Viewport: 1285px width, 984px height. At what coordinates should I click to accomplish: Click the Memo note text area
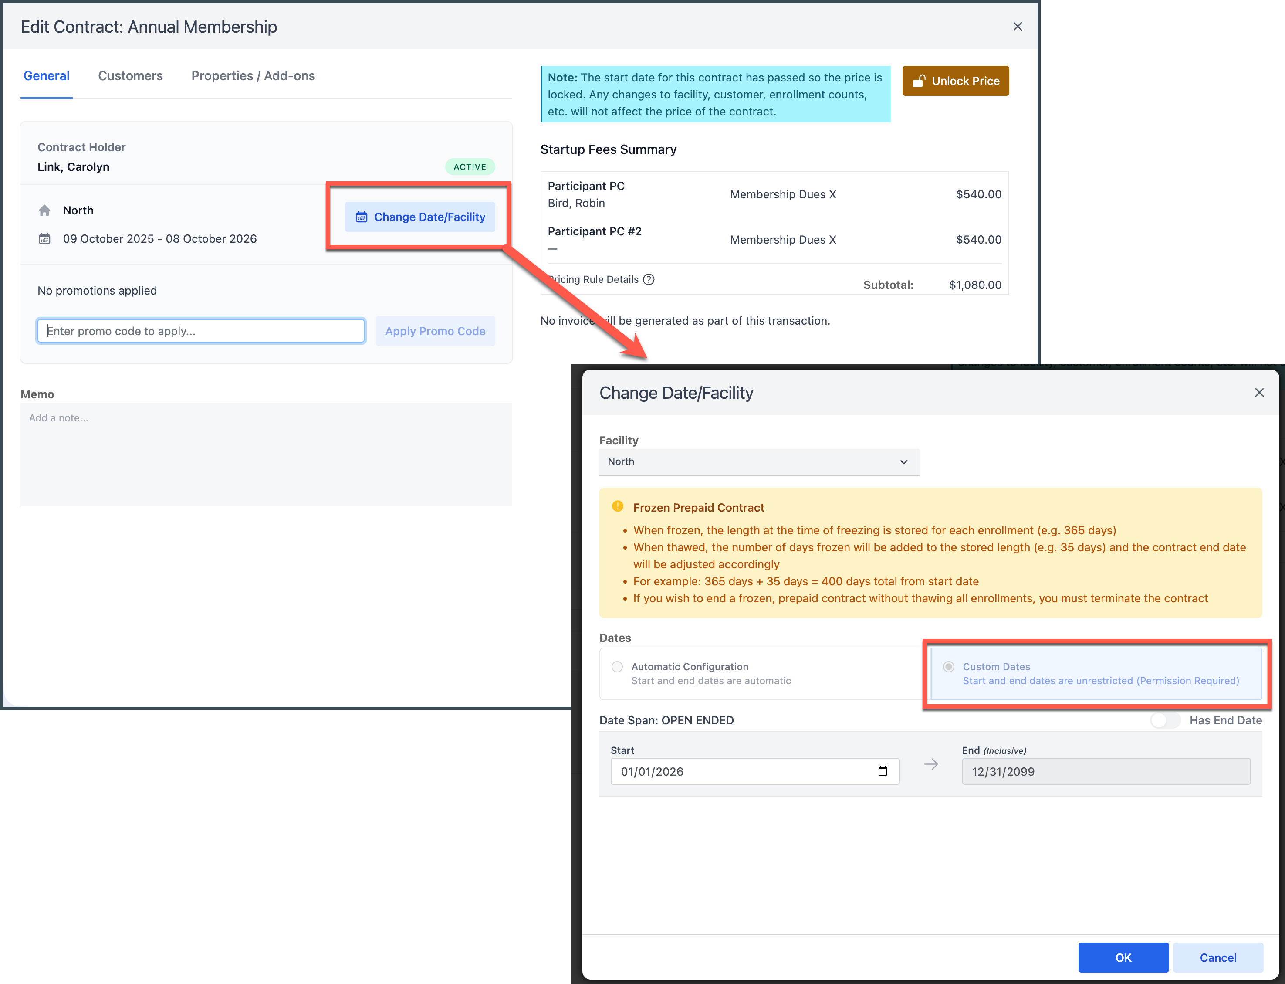click(x=266, y=453)
